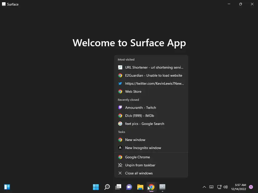
Task: Click the Chrome taskbar icon
Action: click(151, 187)
